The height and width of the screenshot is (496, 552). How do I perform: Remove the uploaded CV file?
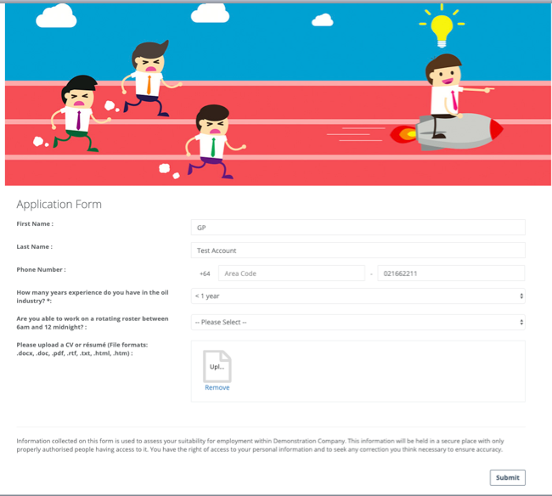pos(217,387)
